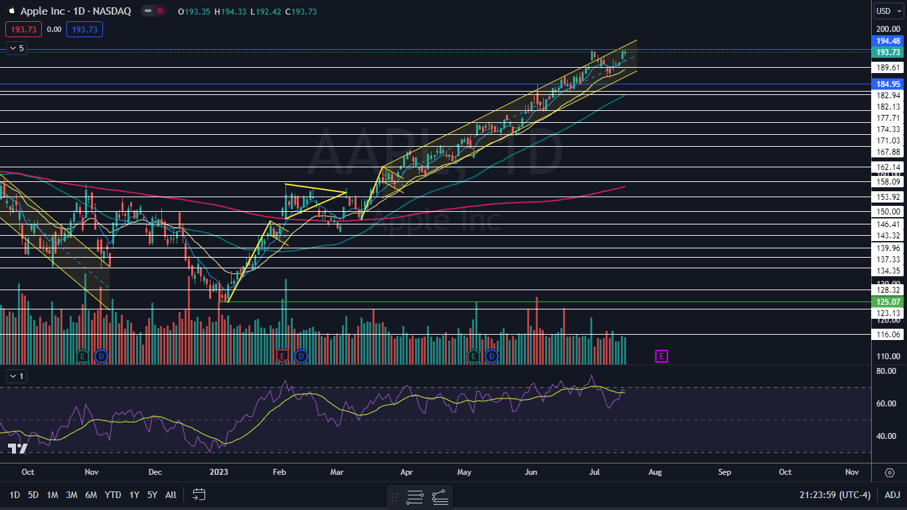907x510 pixels.
Task: Click the red 193.73 sell price box
Action: pyautogui.click(x=23, y=29)
